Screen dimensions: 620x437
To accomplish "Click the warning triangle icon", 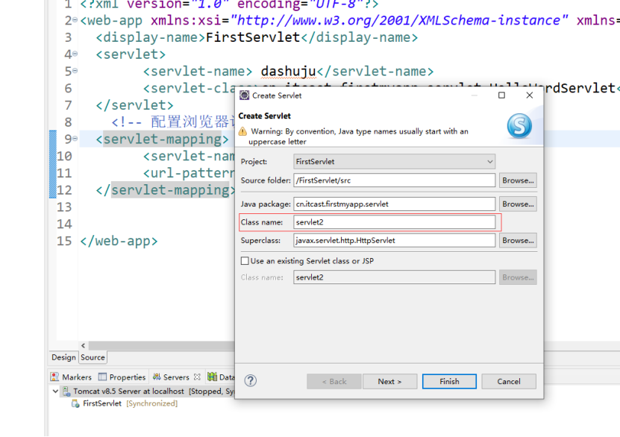I will 242,131.
